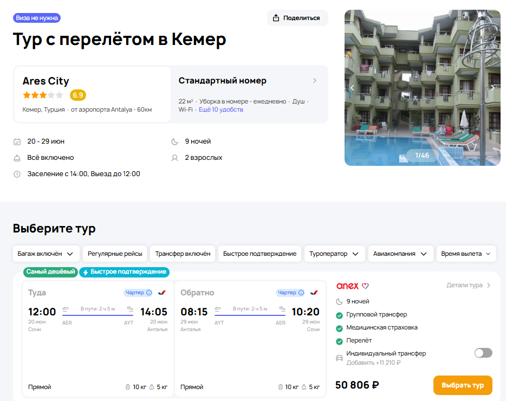Go to the previous hotel photo with the left arrow
Viewport: 506px width, 401px height.
point(352,88)
